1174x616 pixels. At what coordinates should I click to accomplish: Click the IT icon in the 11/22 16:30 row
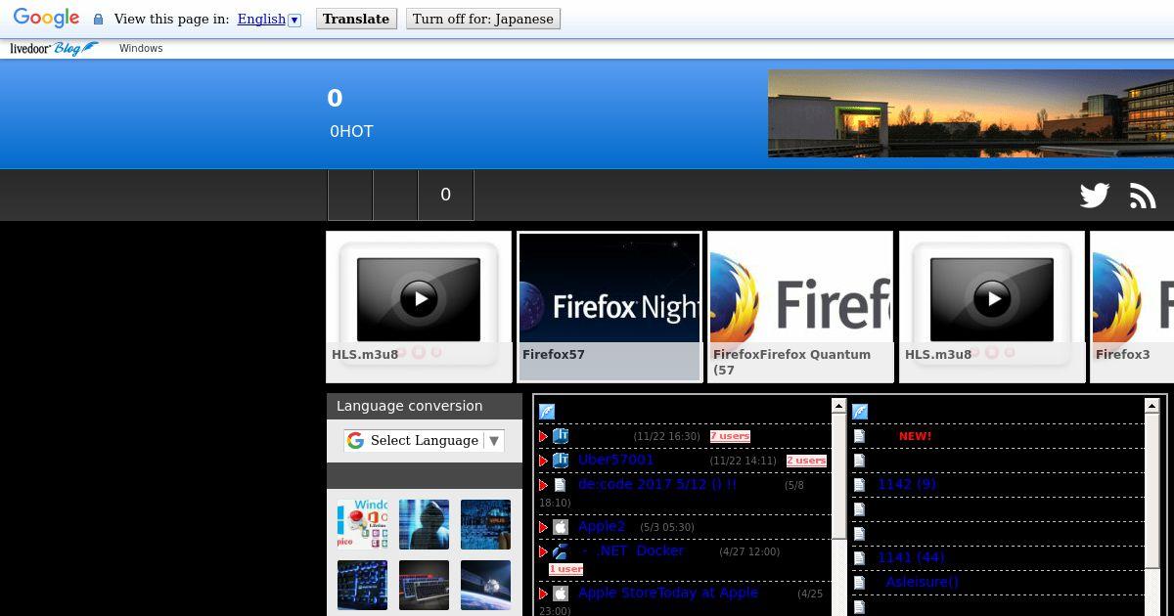tap(561, 436)
